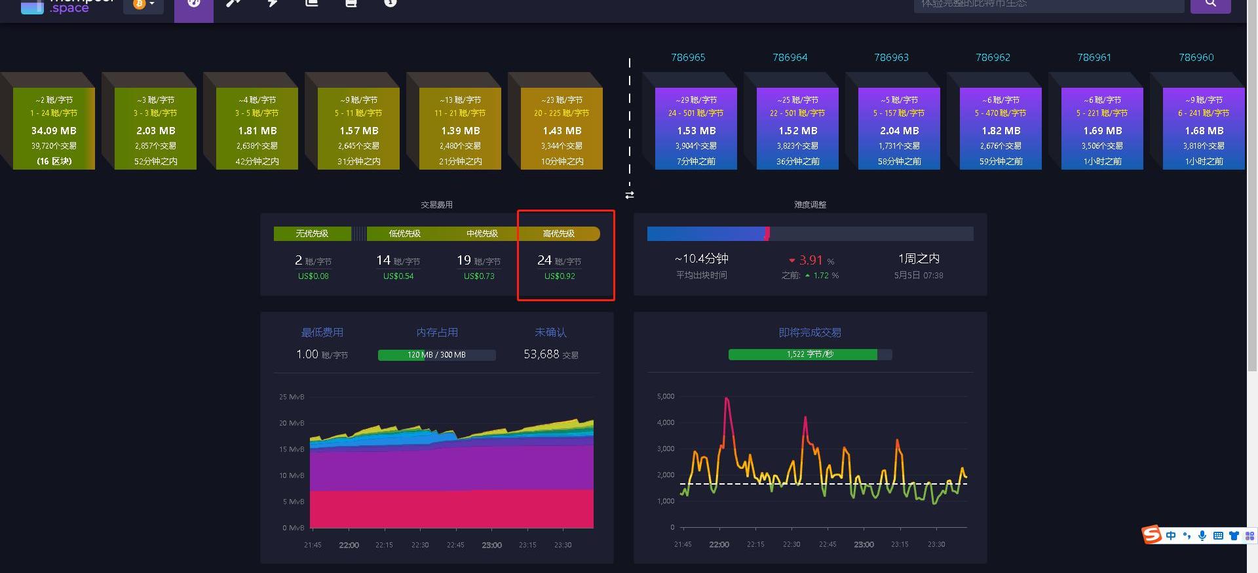Toggle Sogou punctuation mode
Image resolution: width=1258 pixels, height=573 pixels.
click(x=1187, y=536)
